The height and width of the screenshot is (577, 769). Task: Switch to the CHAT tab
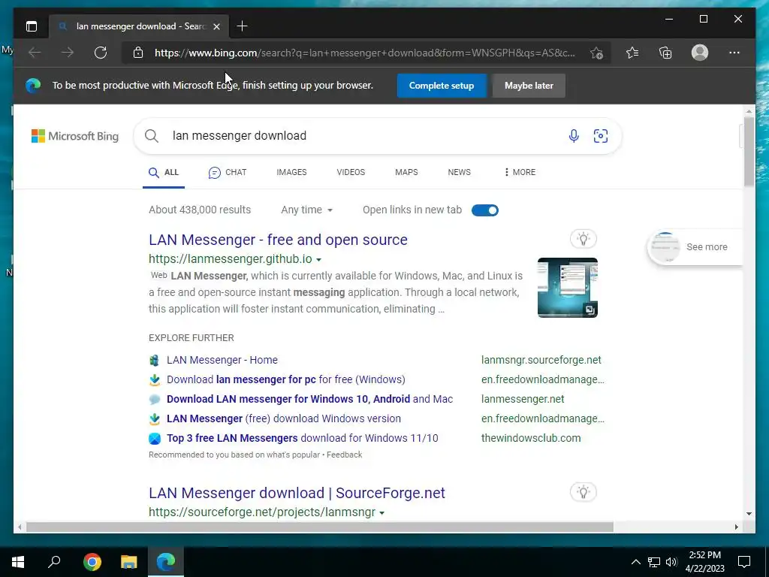[x=228, y=172]
